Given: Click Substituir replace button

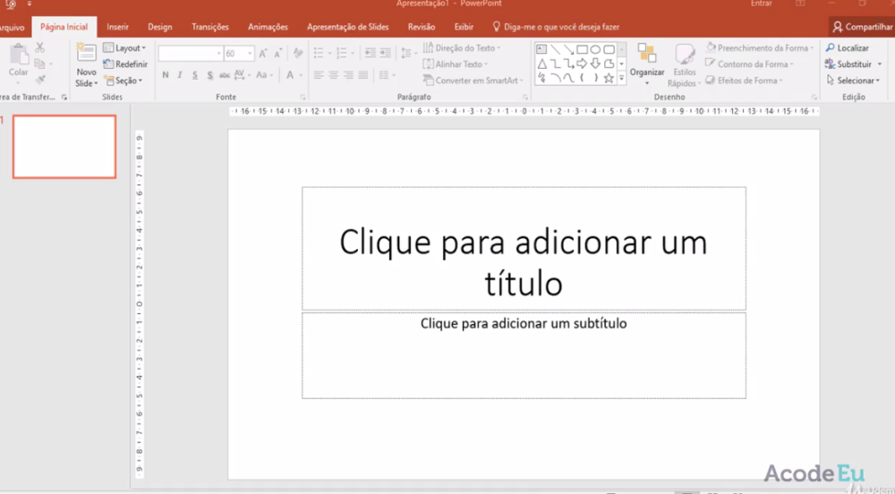Looking at the screenshot, I should [x=853, y=64].
